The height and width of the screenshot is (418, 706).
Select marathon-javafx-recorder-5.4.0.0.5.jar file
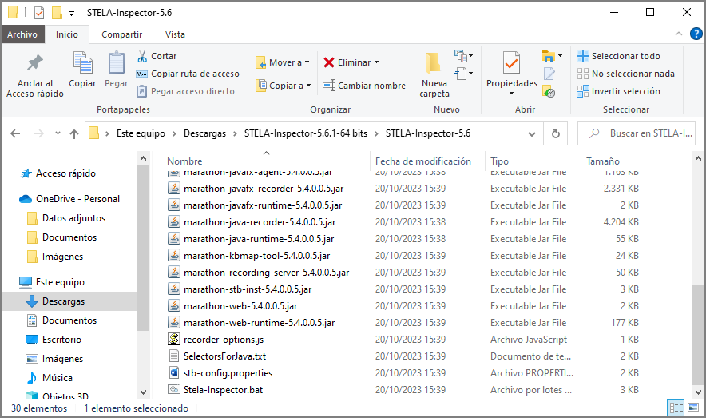tap(264, 189)
